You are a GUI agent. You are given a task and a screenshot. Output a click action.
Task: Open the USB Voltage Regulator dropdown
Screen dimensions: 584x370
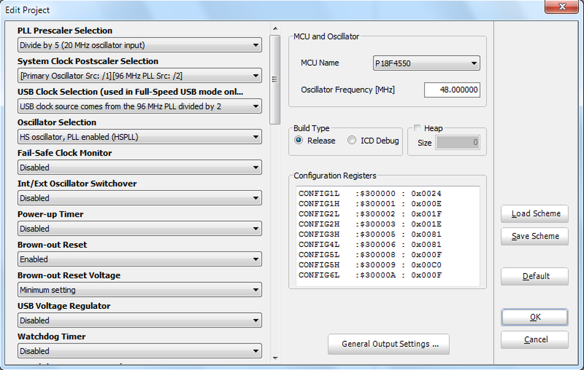[140, 320]
